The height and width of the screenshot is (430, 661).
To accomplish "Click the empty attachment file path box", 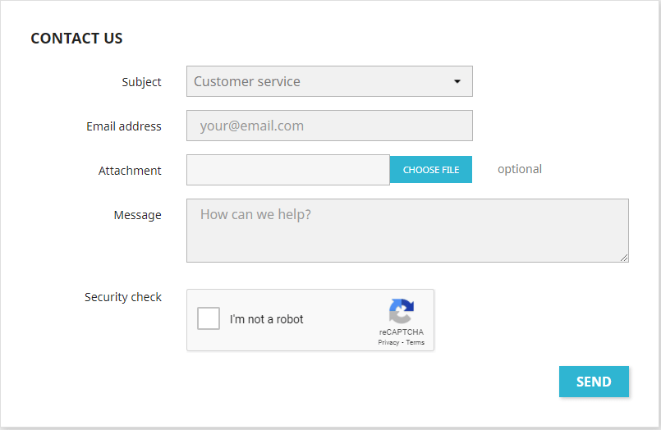I will [x=287, y=170].
